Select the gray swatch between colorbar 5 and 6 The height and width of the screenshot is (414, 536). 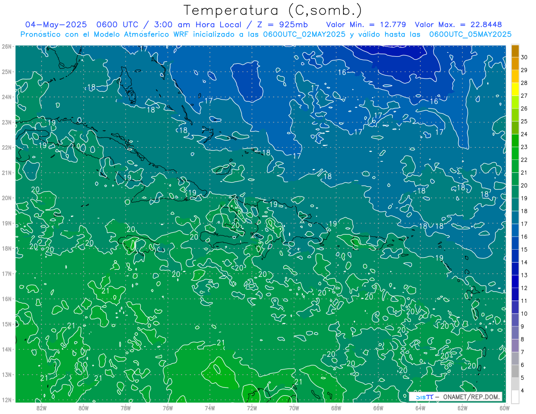(515, 371)
